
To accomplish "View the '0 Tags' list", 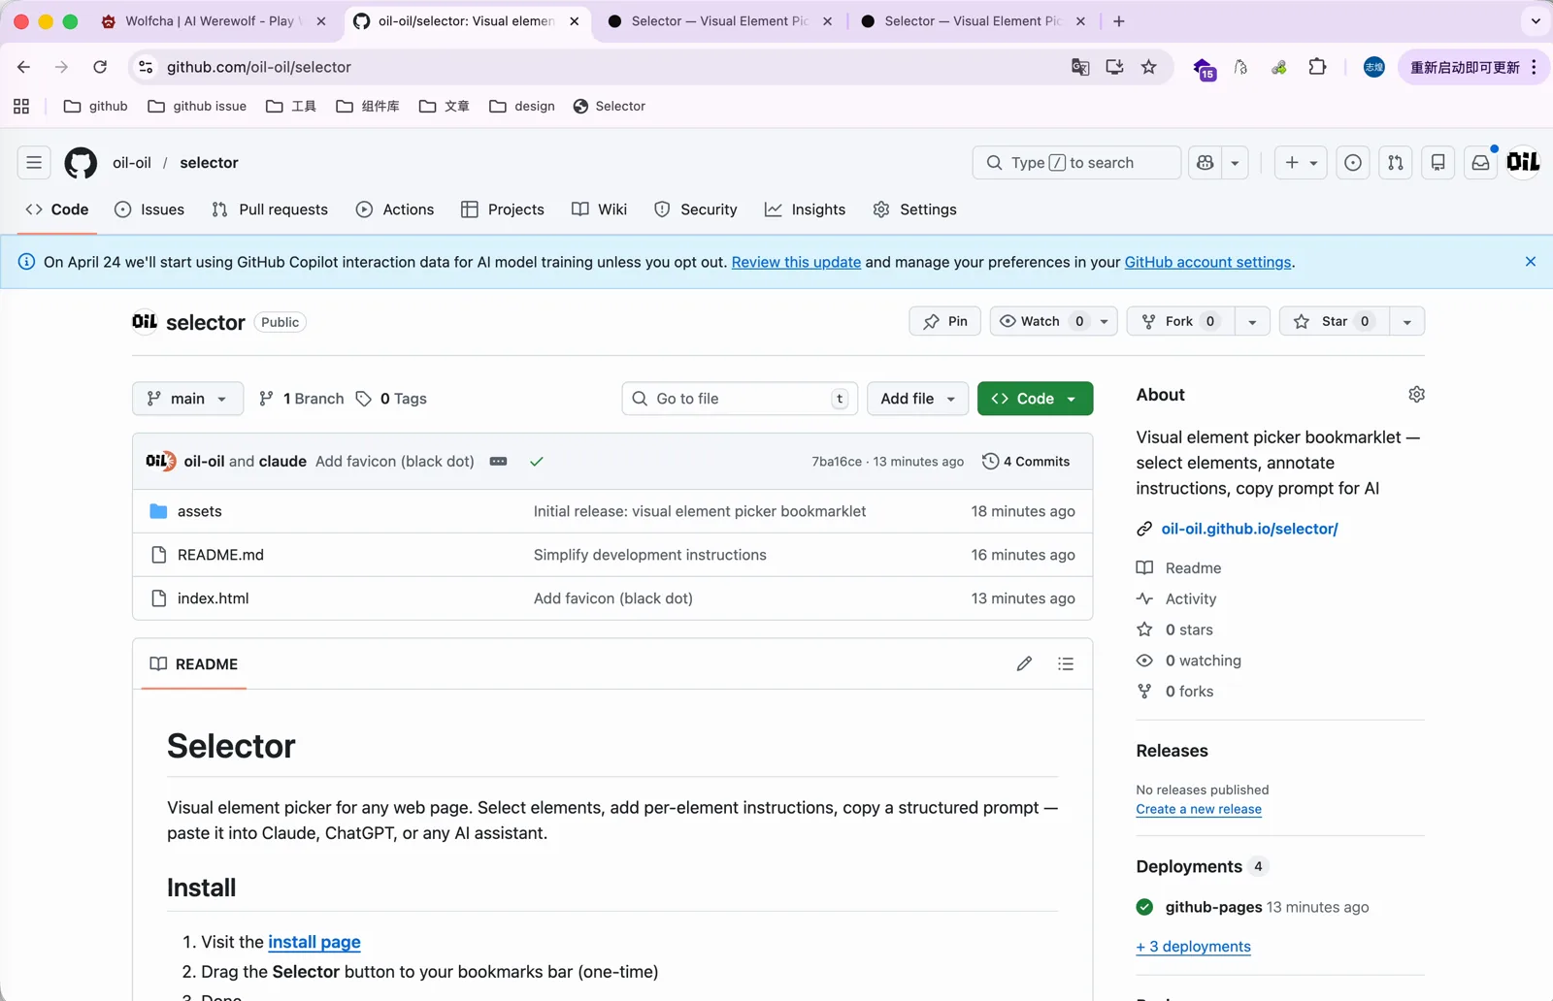I will point(391,399).
